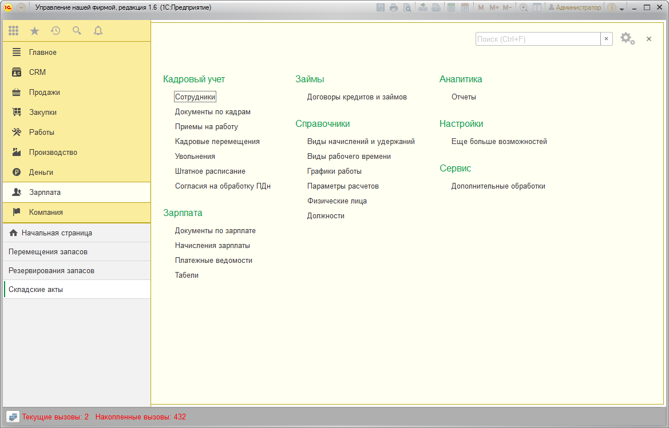The image size is (669, 428).
Task: Click the Print icon in title bar
Action: (x=394, y=7)
